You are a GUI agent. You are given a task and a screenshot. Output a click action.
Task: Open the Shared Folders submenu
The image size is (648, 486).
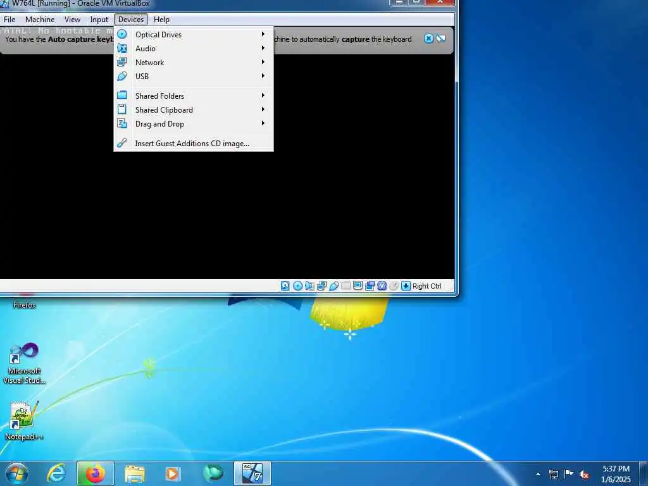click(x=194, y=96)
